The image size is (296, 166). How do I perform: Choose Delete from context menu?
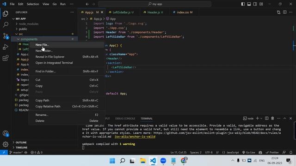(x=67, y=121)
